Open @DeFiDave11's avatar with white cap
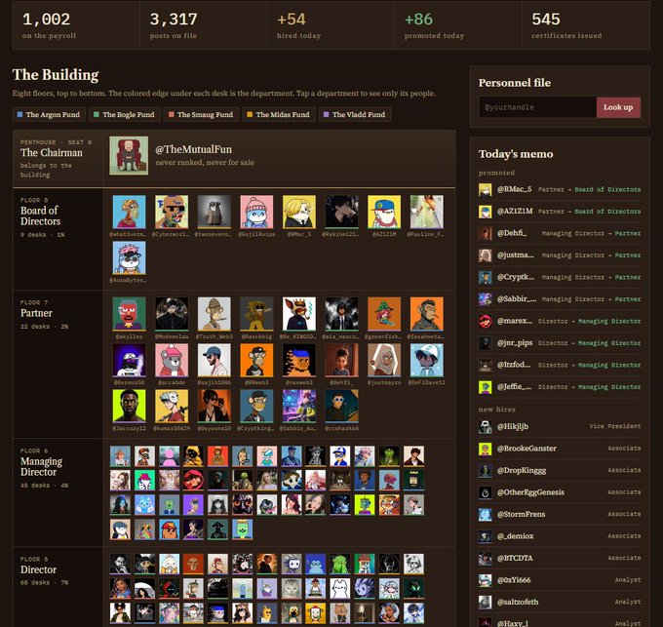This screenshot has height=627, width=663. (427, 360)
